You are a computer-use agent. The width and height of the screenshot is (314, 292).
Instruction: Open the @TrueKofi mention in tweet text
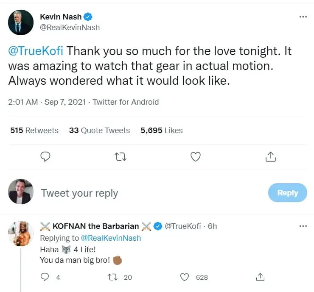[36, 52]
